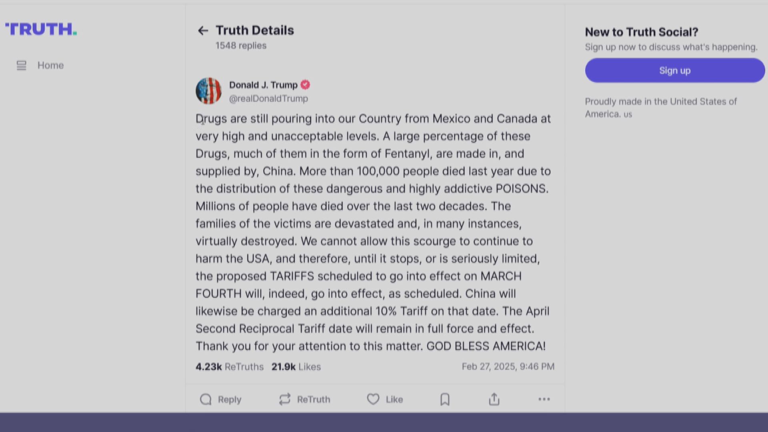Screen dimensions: 768x432
Task: Open the three-dot more options menu
Action: [x=544, y=399]
